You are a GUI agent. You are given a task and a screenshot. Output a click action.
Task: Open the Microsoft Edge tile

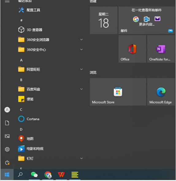pos(161,92)
